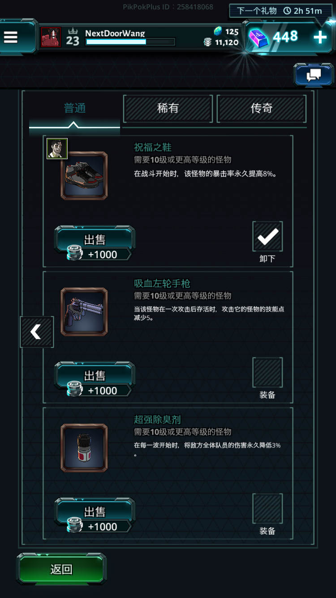Screen dimensions: 336x598
Task: Open the chat messages icon
Action: [x=314, y=75]
